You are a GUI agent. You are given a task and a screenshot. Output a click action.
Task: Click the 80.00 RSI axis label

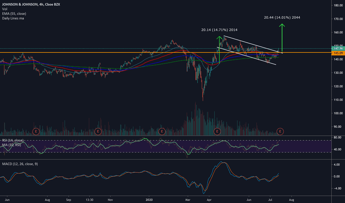point(338,137)
